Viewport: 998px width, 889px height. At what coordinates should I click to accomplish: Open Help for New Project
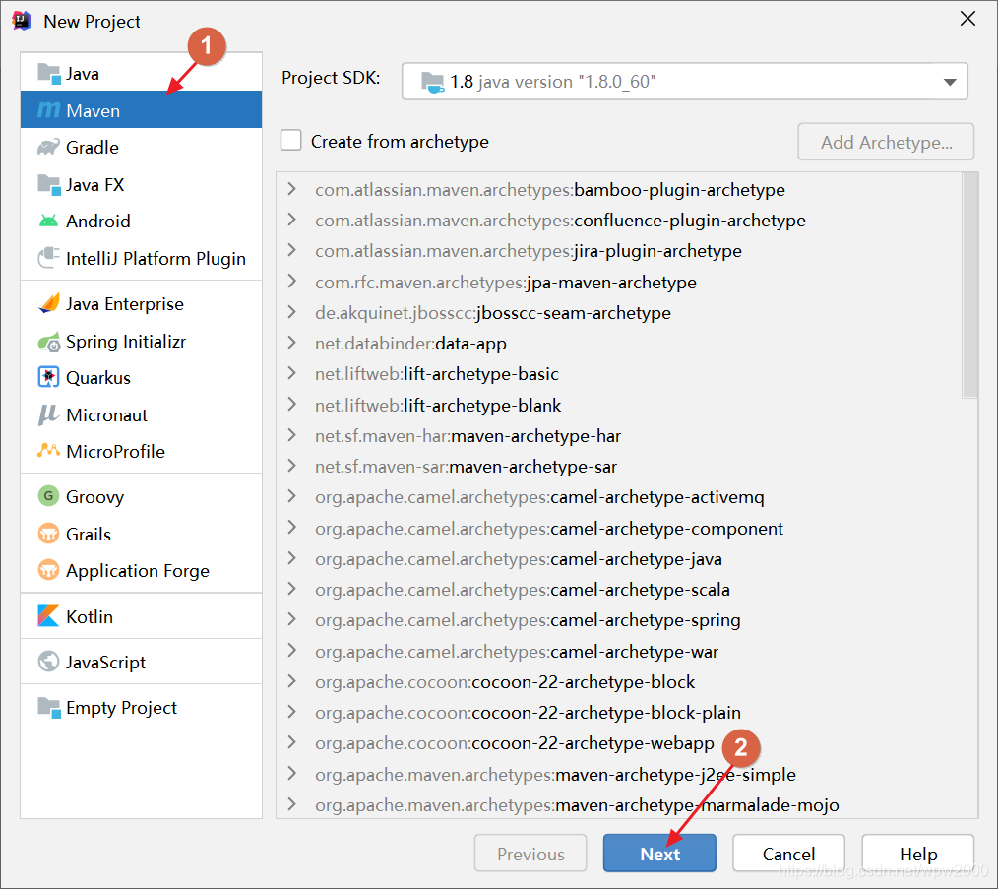(x=918, y=854)
